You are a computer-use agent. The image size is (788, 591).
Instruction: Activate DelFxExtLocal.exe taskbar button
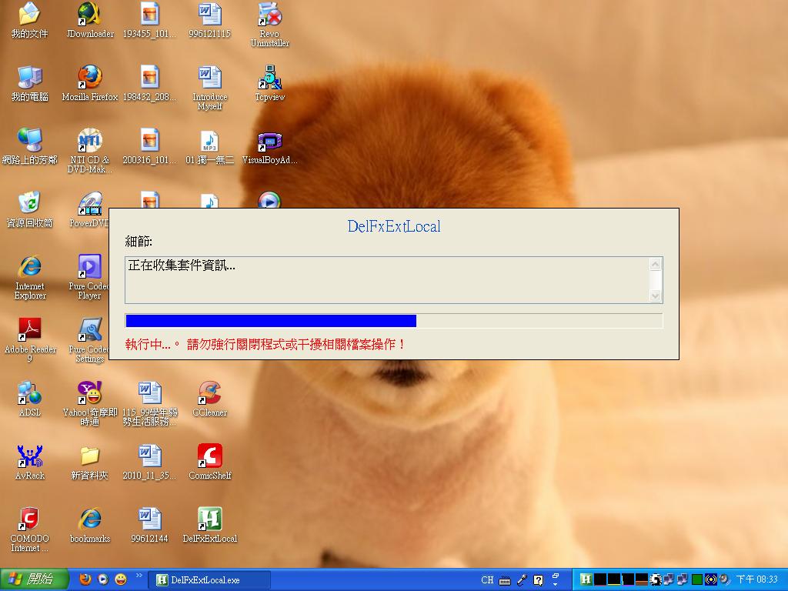pyautogui.click(x=209, y=580)
